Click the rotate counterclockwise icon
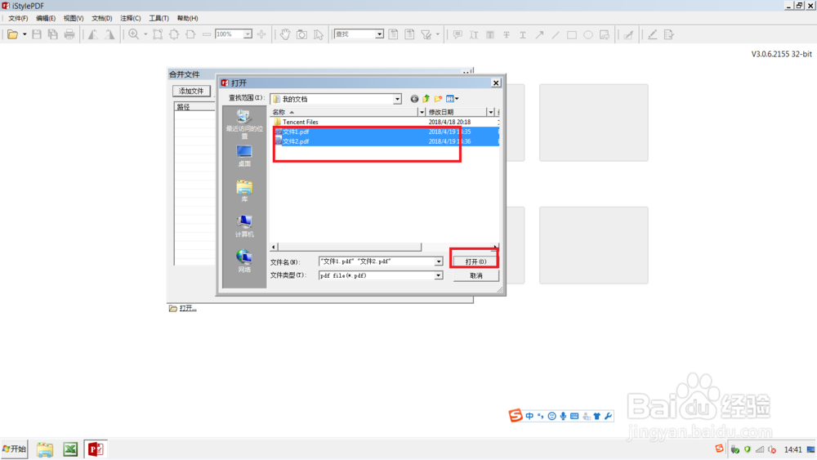Image resolution: width=817 pixels, height=460 pixels. coord(93,35)
